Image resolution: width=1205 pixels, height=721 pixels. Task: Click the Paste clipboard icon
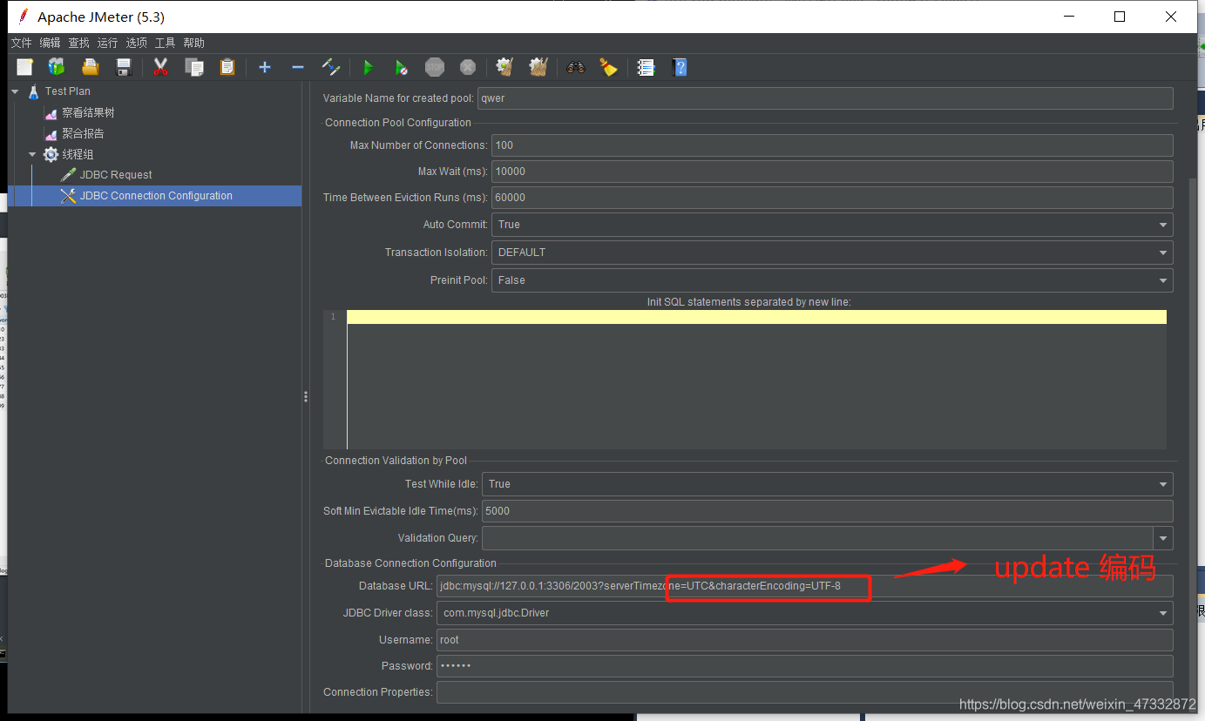click(x=227, y=67)
